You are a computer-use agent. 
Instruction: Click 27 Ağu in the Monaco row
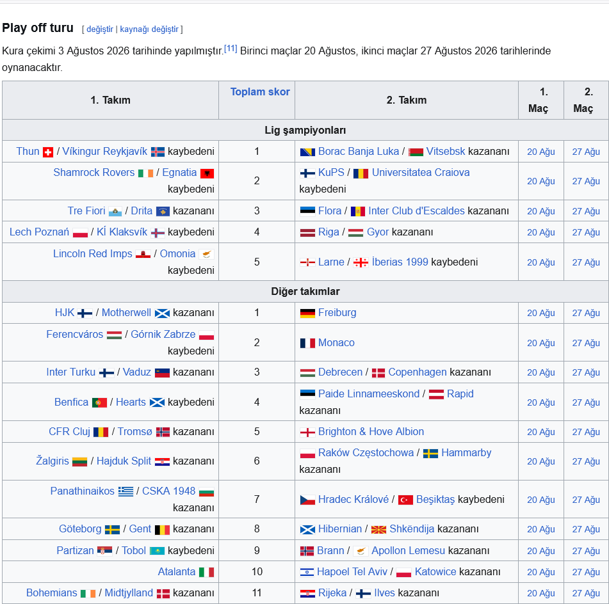586,343
